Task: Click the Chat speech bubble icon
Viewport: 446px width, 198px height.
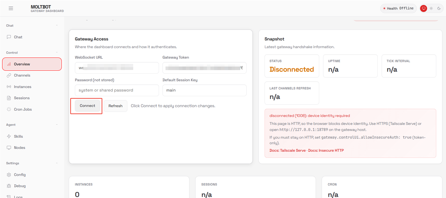Action: [x=9, y=37]
